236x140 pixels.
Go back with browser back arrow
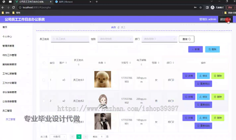pyautogui.click(x=3, y=7)
